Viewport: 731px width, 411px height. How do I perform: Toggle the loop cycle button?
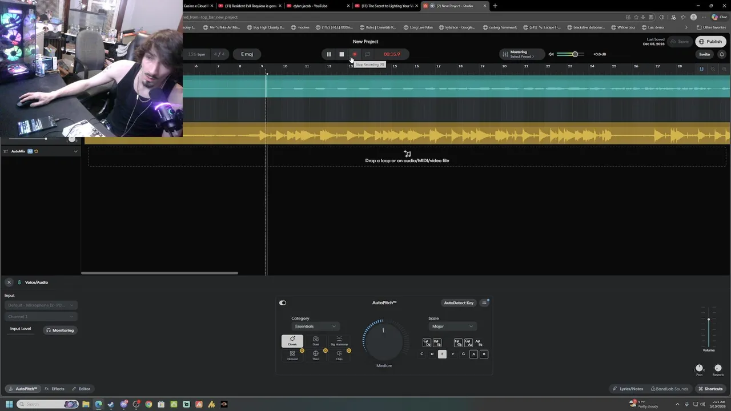(367, 54)
